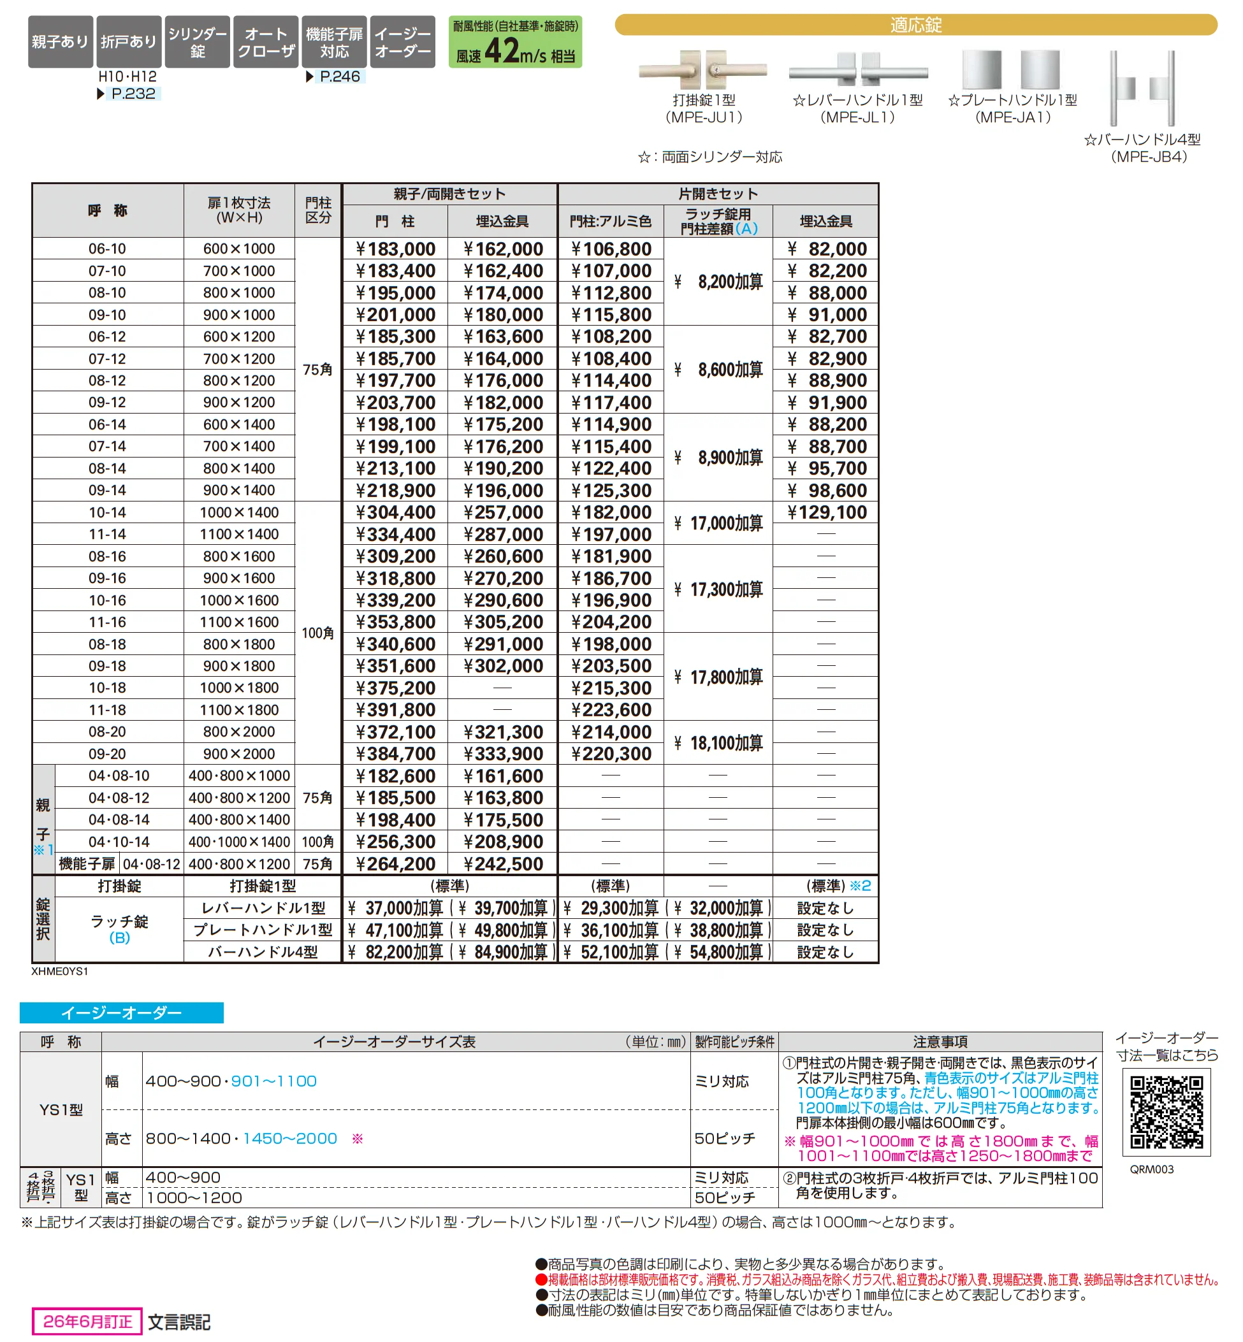The image size is (1243, 1342).
Task: Select price ¥264,200 in 機能子扉 row
Action: (x=395, y=864)
